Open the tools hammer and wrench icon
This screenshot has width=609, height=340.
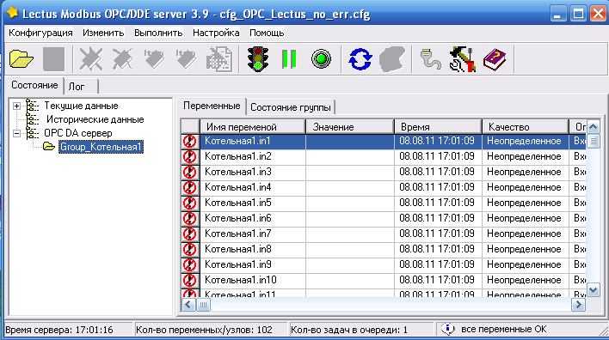[463, 59]
